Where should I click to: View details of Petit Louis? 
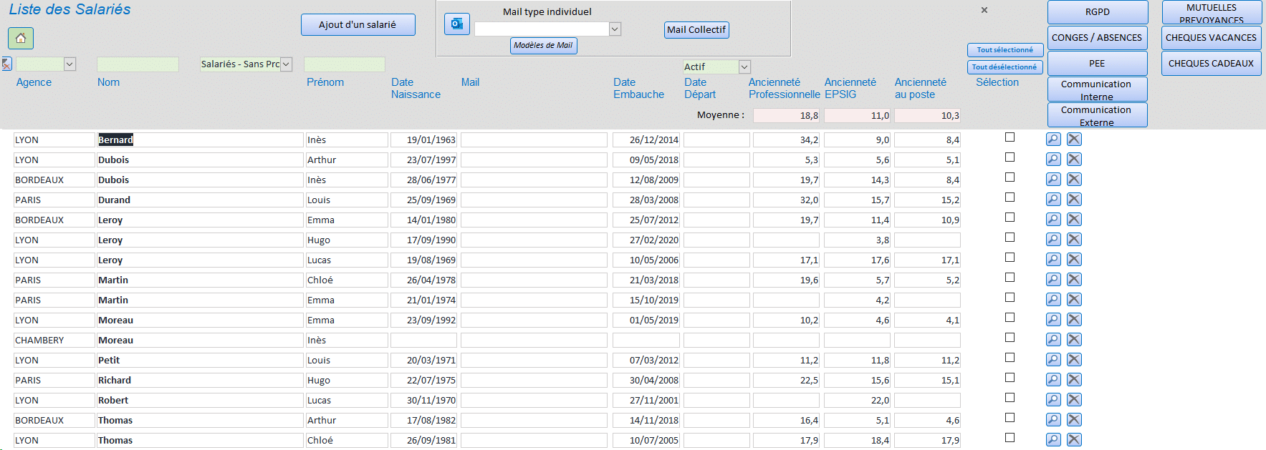point(1053,360)
